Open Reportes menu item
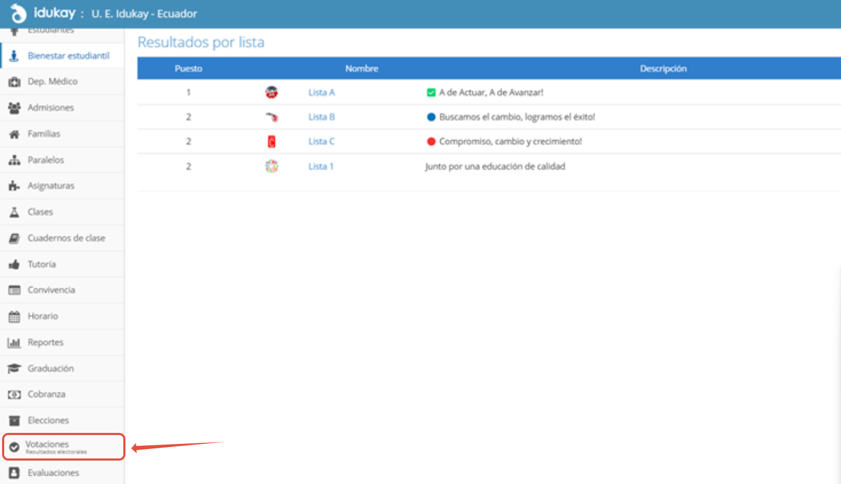 tap(62, 342)
